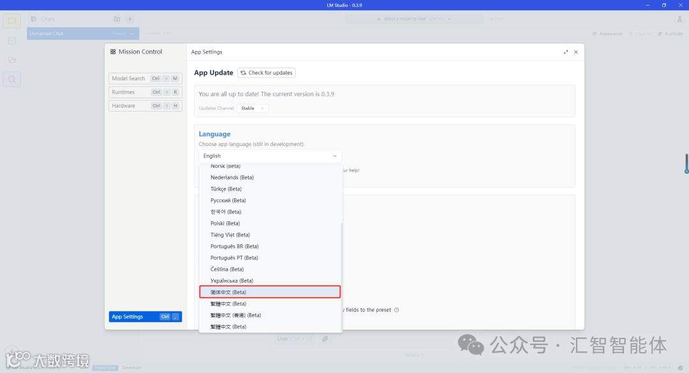Click the Eject model button
This screenshot has width=689, height=373.
(497, 19)
